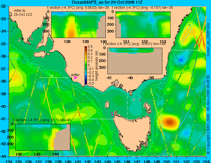The image size is (211, 163).
Task: Open the lat=-35 temperature section inset plot
Action: tap(143, 25)
